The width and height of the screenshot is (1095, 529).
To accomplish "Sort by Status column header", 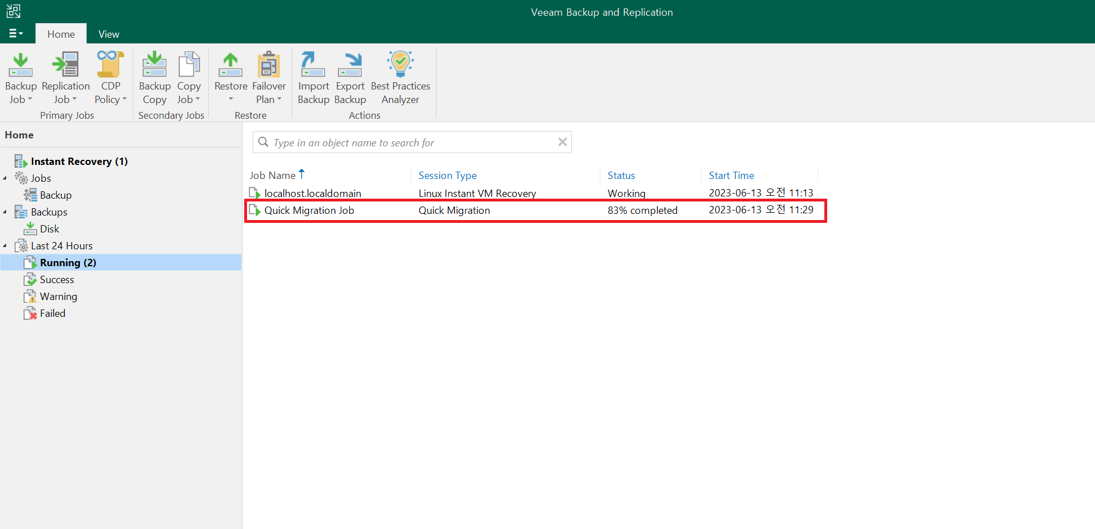I will 621,176.
